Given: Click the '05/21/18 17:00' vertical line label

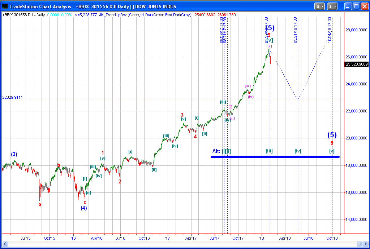Looking at the screenshot, I should pyautogui.click(x=295, y=30).
